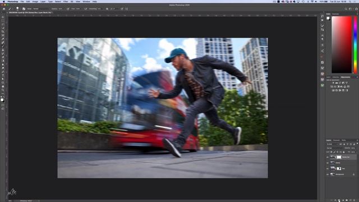Create a new layer icon

pos(350,200)
